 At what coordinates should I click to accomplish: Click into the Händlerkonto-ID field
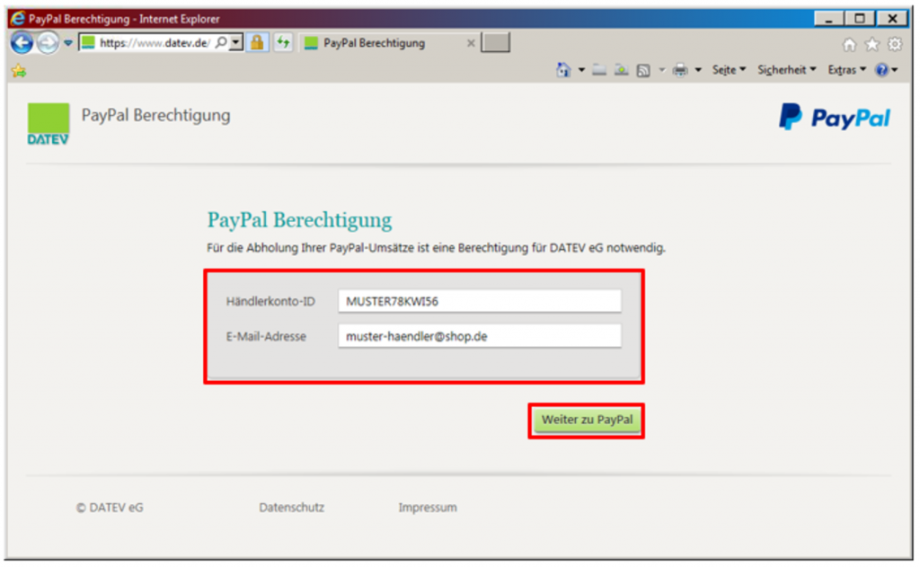pos(479,301)
